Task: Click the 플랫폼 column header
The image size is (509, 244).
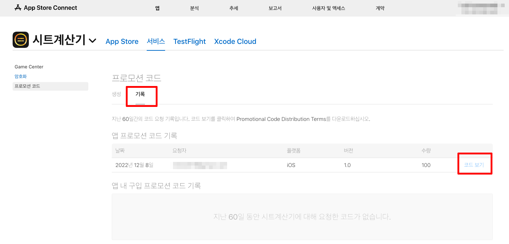Action: 293,150
